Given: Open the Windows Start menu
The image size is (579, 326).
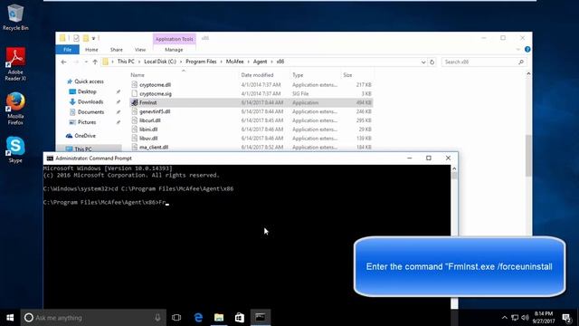Looking at the screenshot, I should [x=10, y=318].
